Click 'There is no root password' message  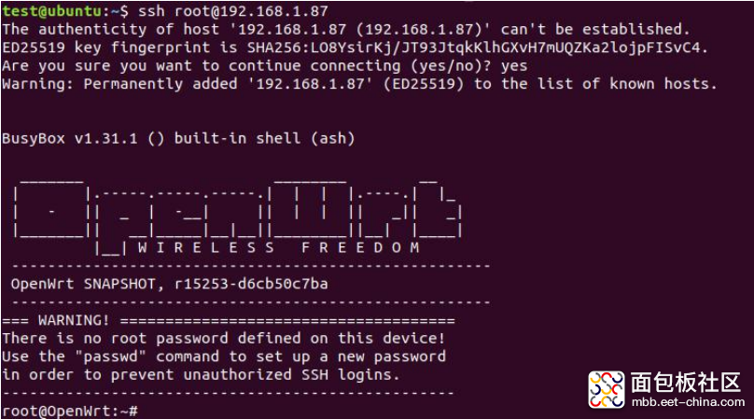point(223,338)
